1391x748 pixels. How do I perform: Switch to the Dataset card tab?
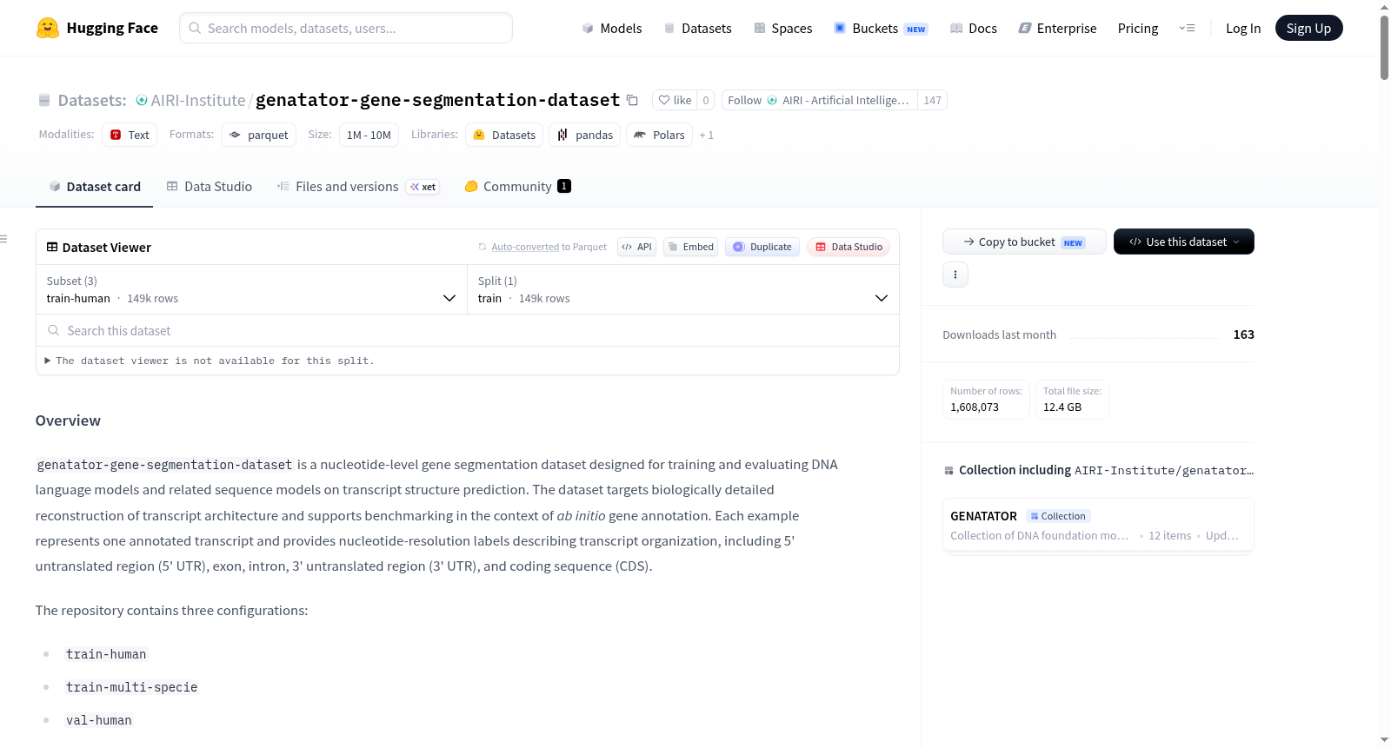[x=94, y=187]
